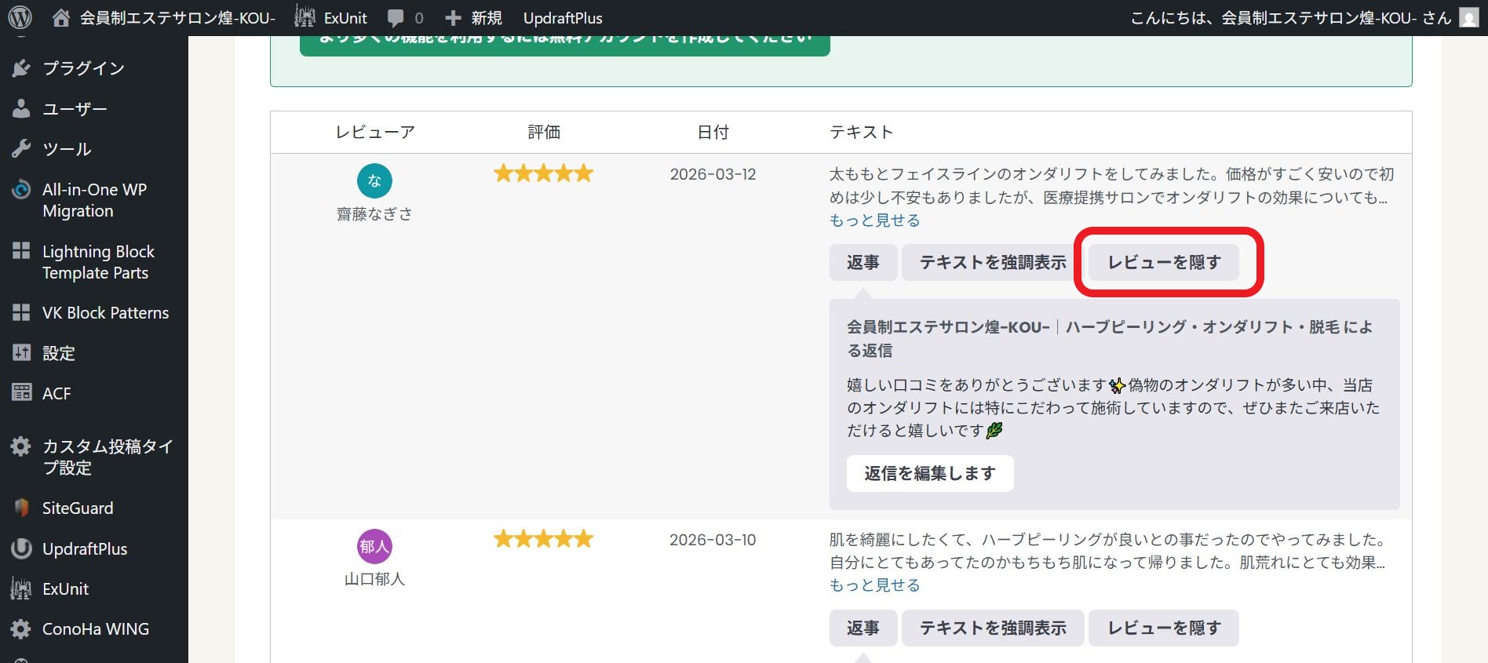The height and width of the screenshot is (663, 1488).
Task: Open the UpdraftPlus sidebar menu
Action: point(84,549)
